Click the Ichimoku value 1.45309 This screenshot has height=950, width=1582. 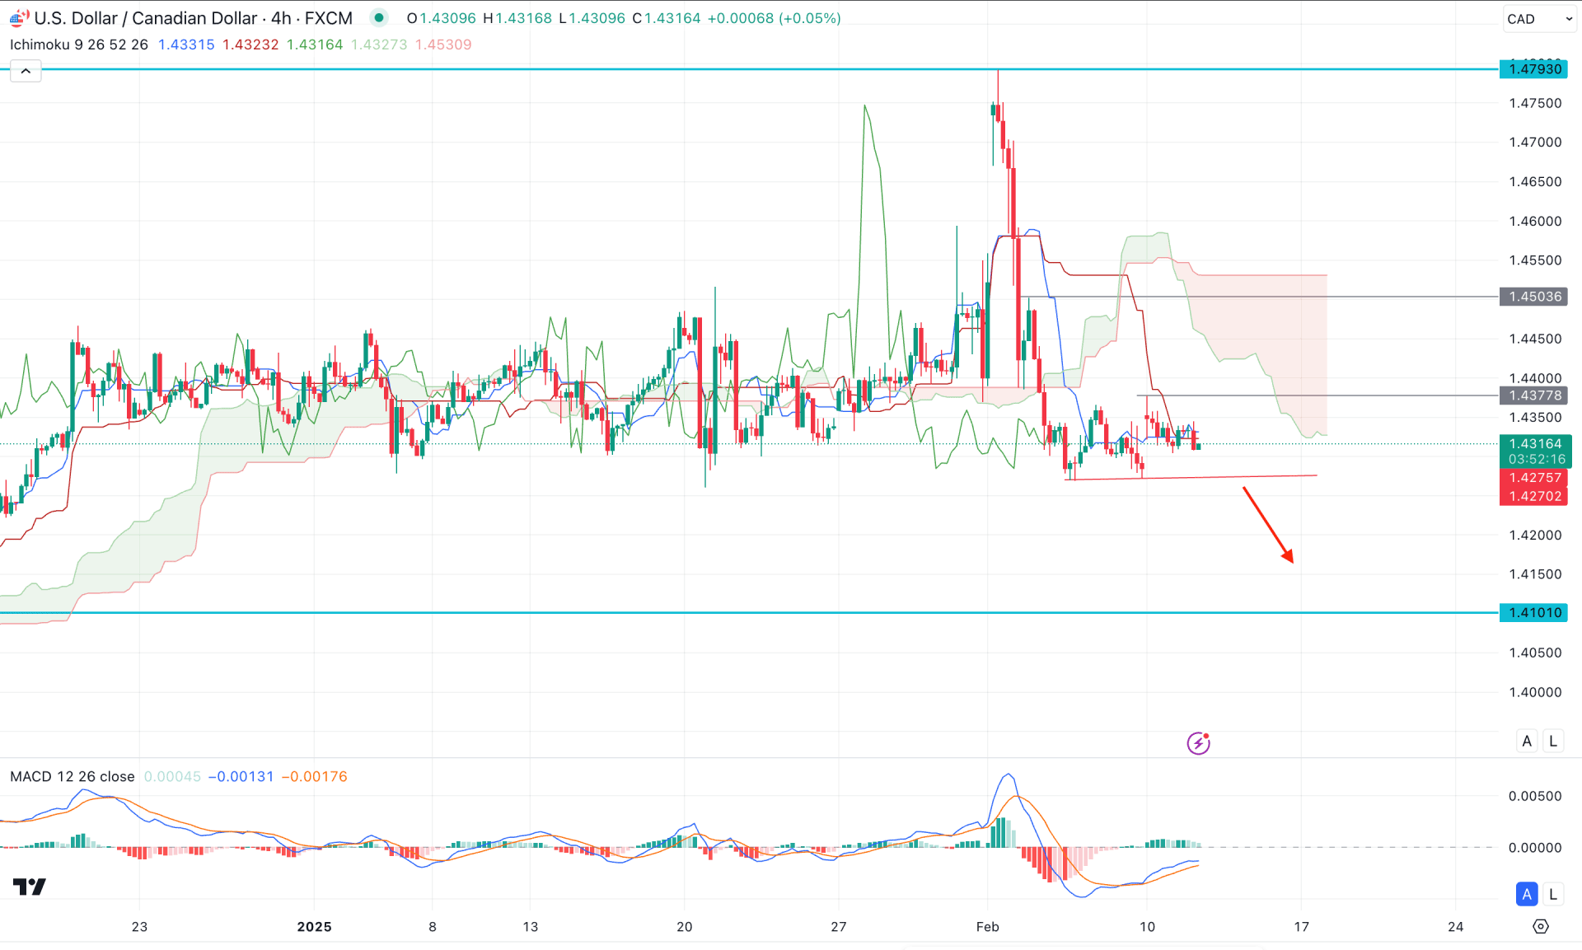coord(443,44)
